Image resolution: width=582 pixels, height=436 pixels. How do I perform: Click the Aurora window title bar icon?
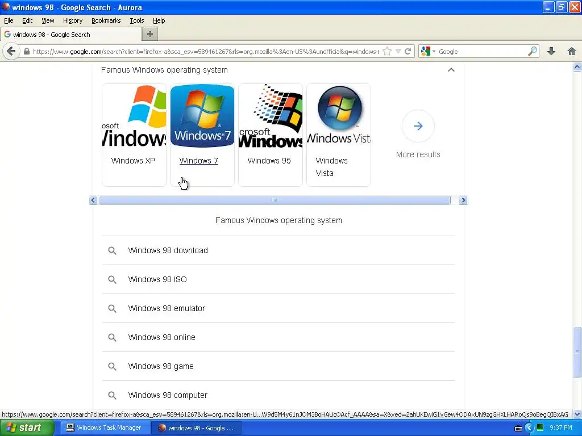(6, 7)
